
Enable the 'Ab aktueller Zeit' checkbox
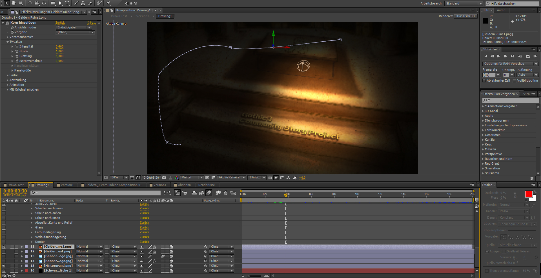pyautogui.click(x=484, y=81)
